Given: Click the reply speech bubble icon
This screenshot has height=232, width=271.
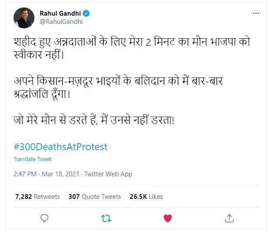Looking at the screenshot, I should [x=44, y=218].
